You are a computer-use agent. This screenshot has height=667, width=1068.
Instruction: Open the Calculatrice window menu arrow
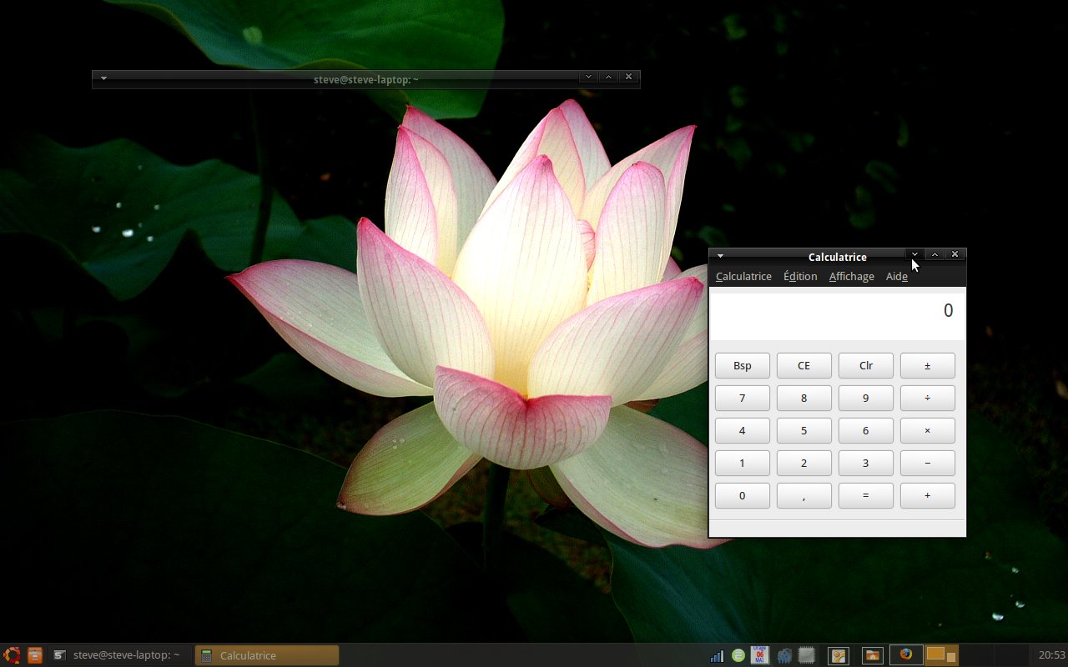click(720, 257)
